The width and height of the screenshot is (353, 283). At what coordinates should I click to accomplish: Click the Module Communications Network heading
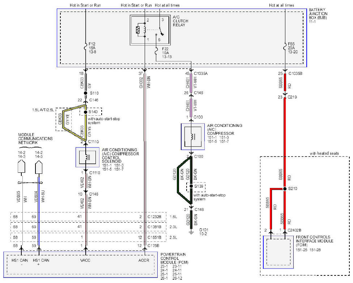35,138
